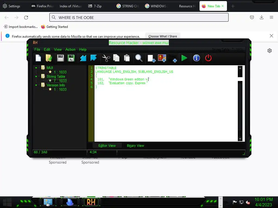Open Firefox Pocket save icon
The image size is (278, 208).
point(252,17)
